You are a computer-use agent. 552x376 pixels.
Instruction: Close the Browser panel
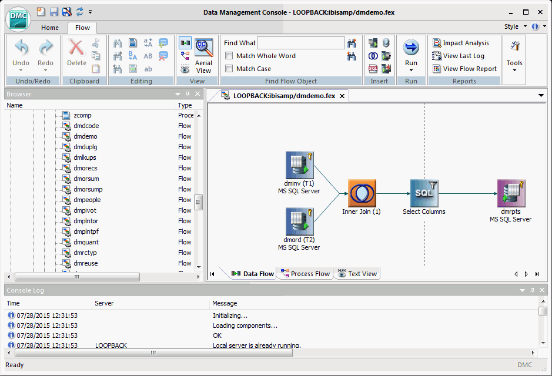[198, 94]
